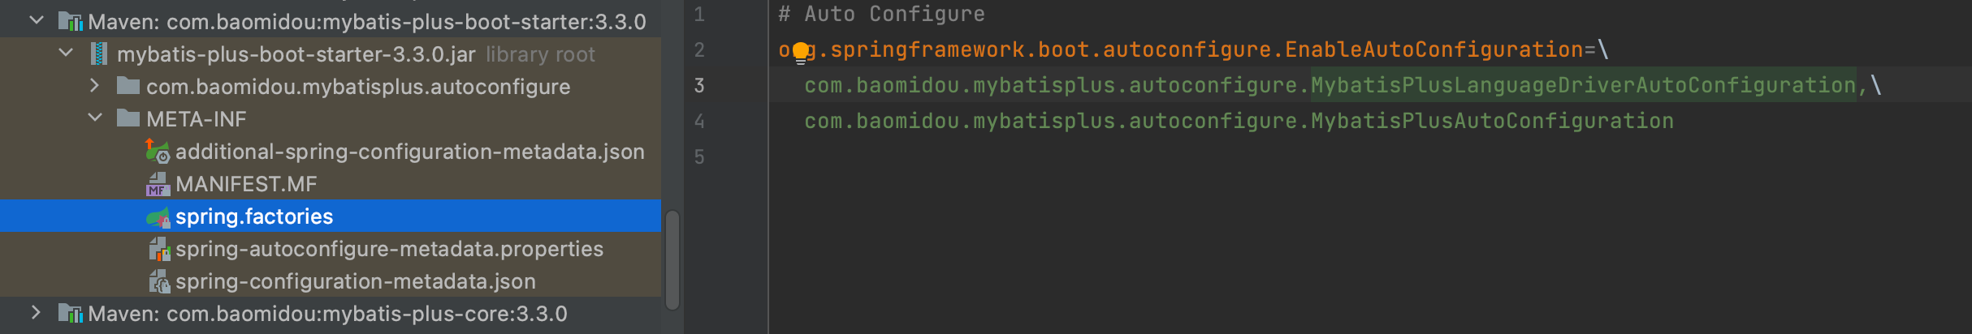Click the project tree vertical scrollbar
1972x334 pixels.
(672, 260)
